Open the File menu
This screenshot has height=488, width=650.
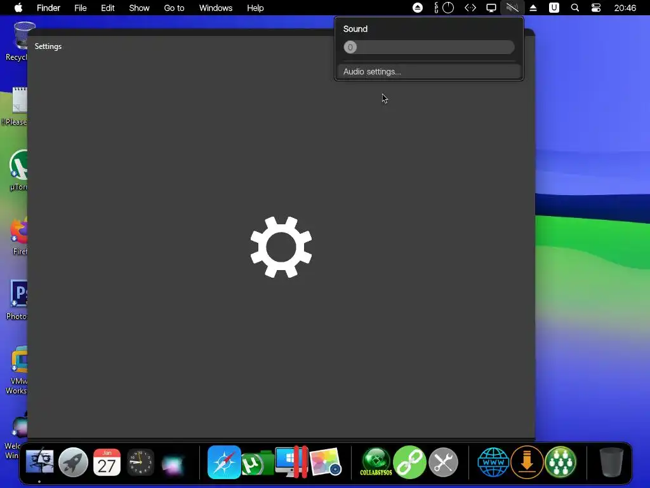click(81, 8)
